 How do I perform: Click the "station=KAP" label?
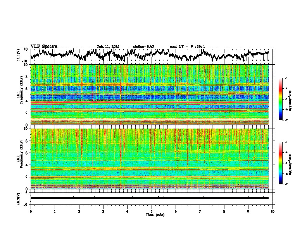(143, 46)
